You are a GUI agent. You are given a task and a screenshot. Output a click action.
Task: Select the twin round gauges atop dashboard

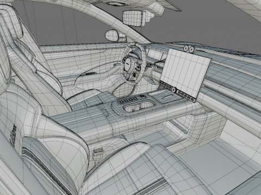[x=189, y=49]
